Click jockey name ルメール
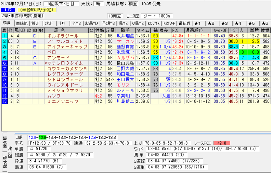Screen dimensions: 271x173 125,90
